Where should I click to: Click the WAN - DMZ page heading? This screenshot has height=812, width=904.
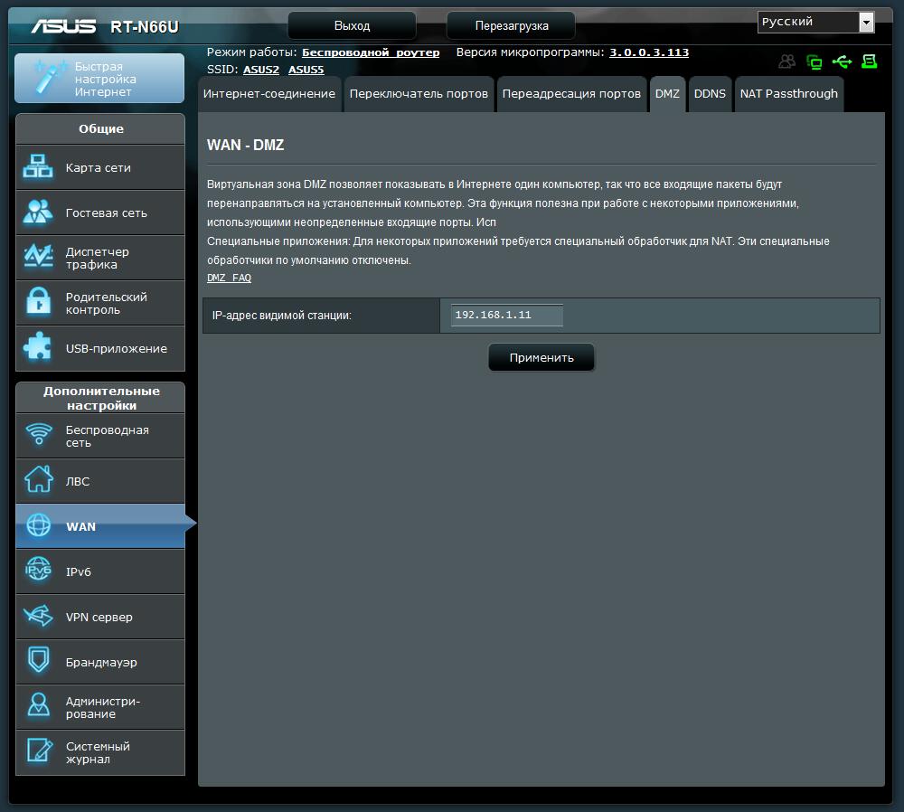246,145
